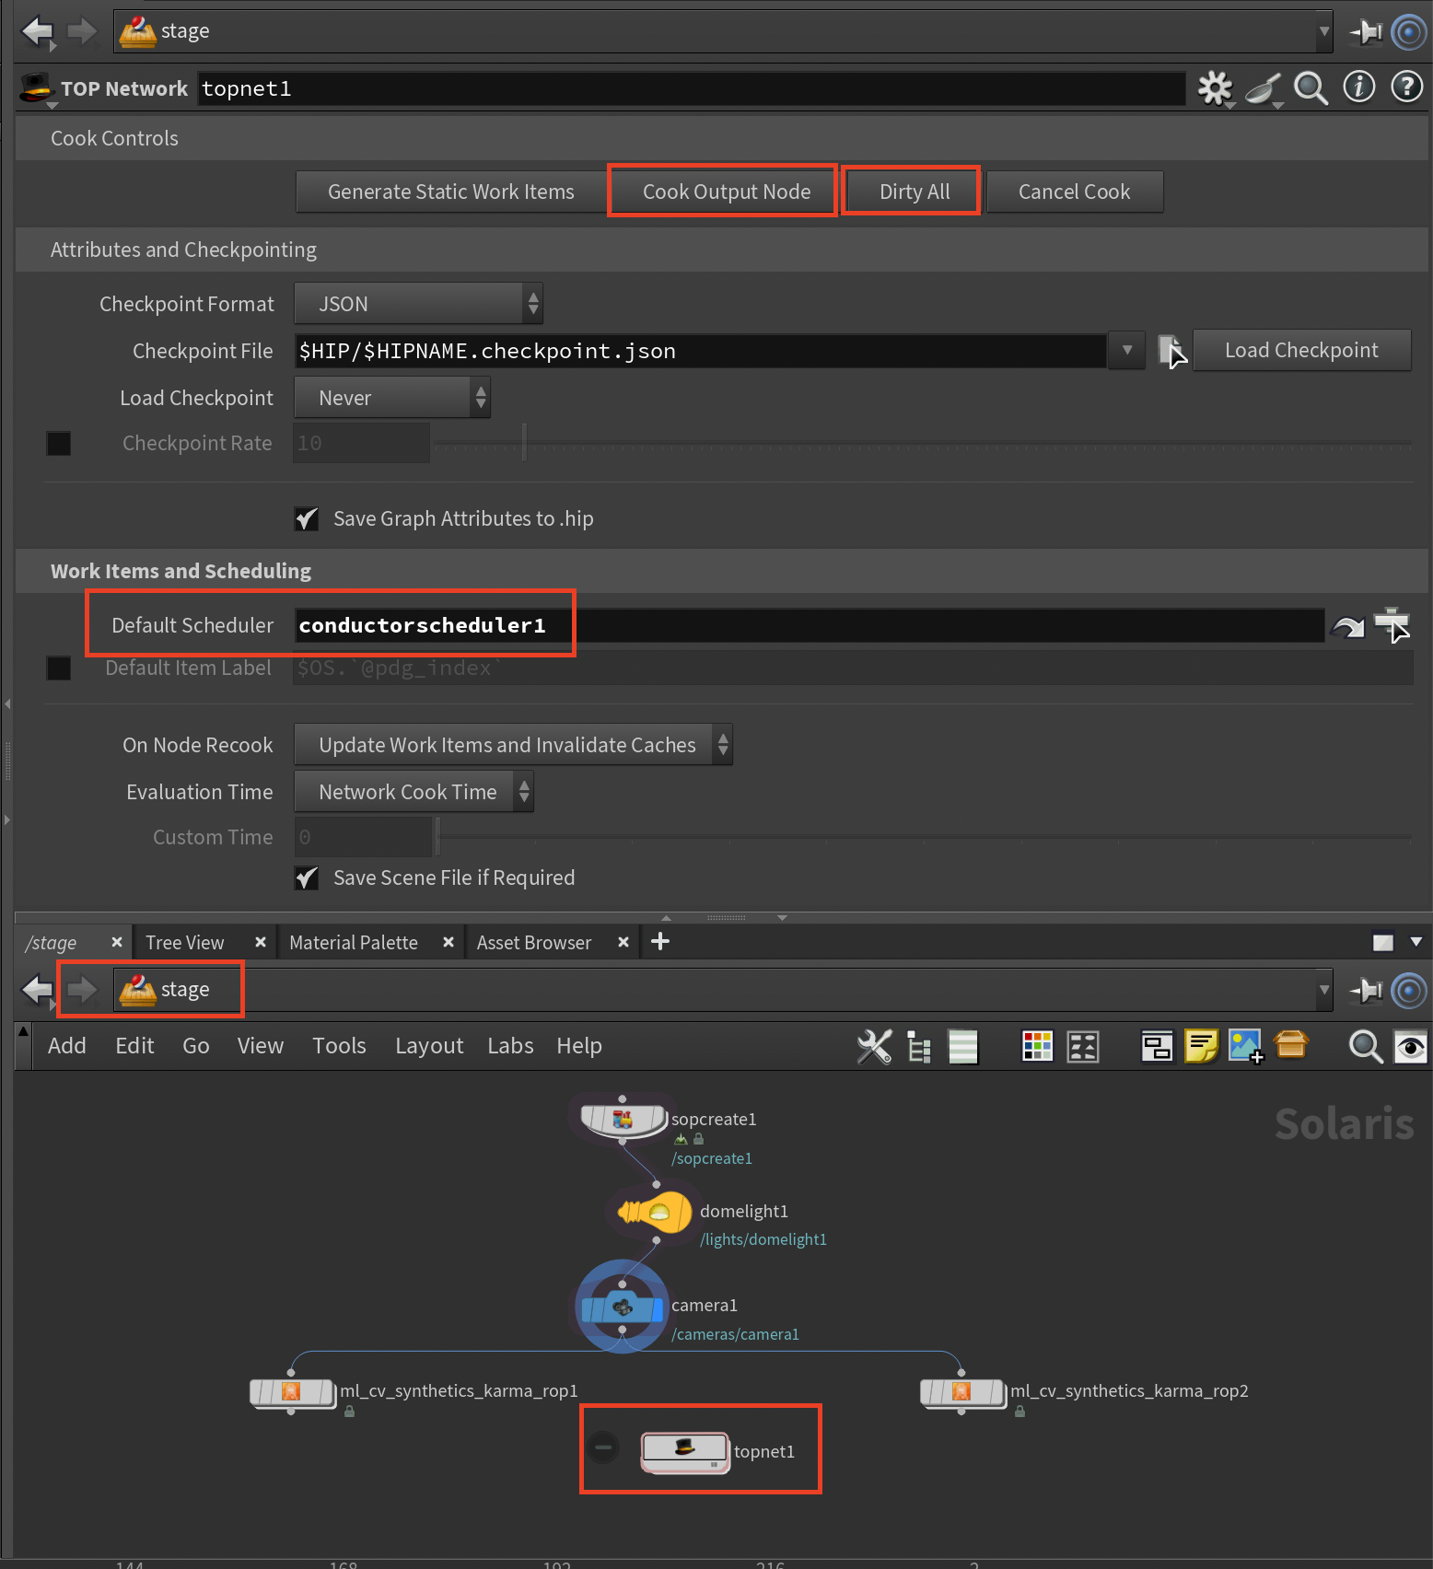Click the sticky note icon in network toolbar

(x=1201, y=1046)
